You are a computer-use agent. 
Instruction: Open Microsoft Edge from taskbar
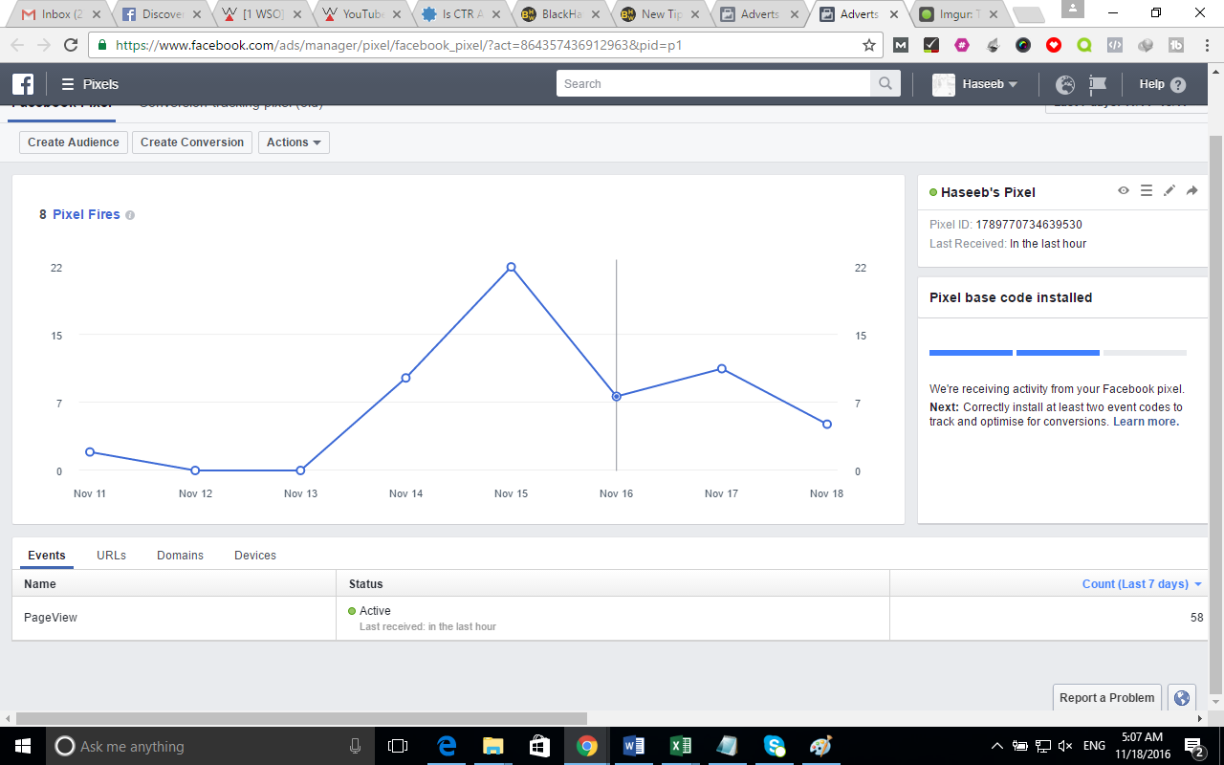tap(447, 746)
